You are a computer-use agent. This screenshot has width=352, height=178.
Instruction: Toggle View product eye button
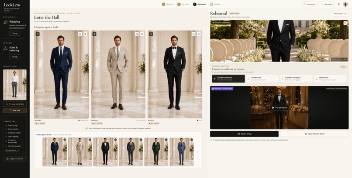[x=340, y=14]
